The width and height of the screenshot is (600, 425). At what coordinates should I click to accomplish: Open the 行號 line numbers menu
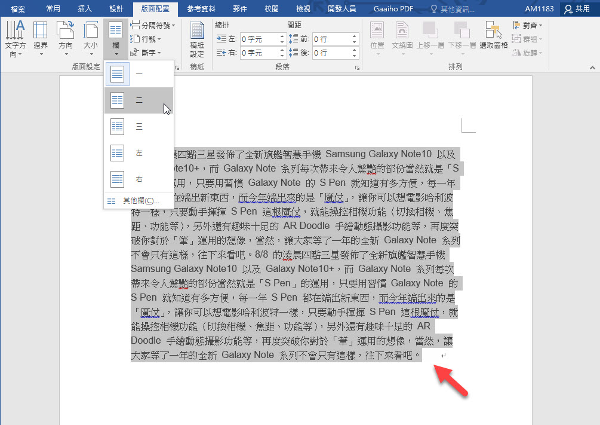pyautogui.click(x=146, y=39)
